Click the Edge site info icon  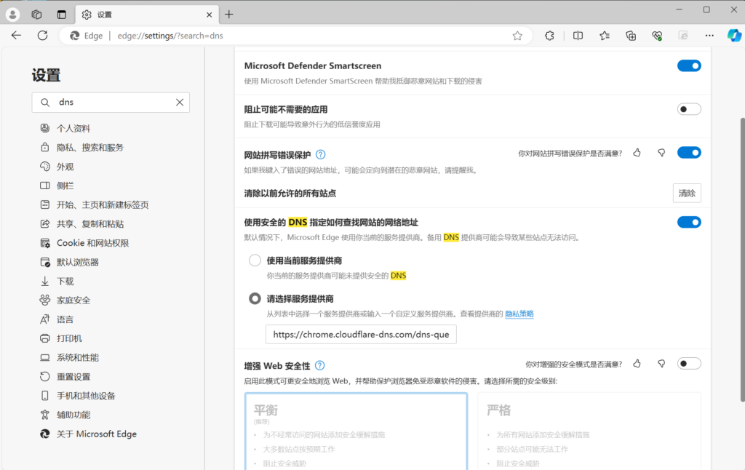click(75, 36)
